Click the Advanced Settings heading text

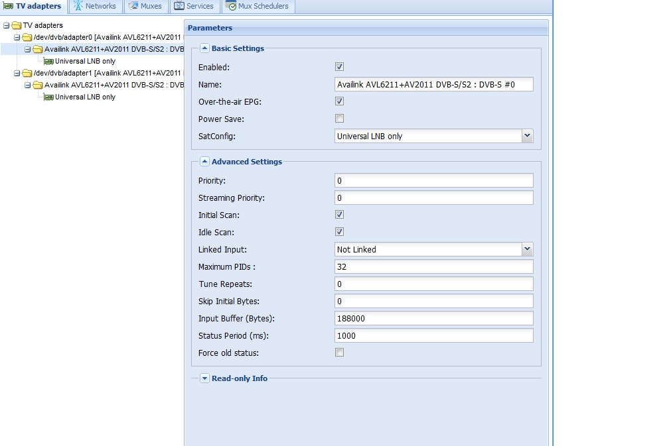click(247, 162)
